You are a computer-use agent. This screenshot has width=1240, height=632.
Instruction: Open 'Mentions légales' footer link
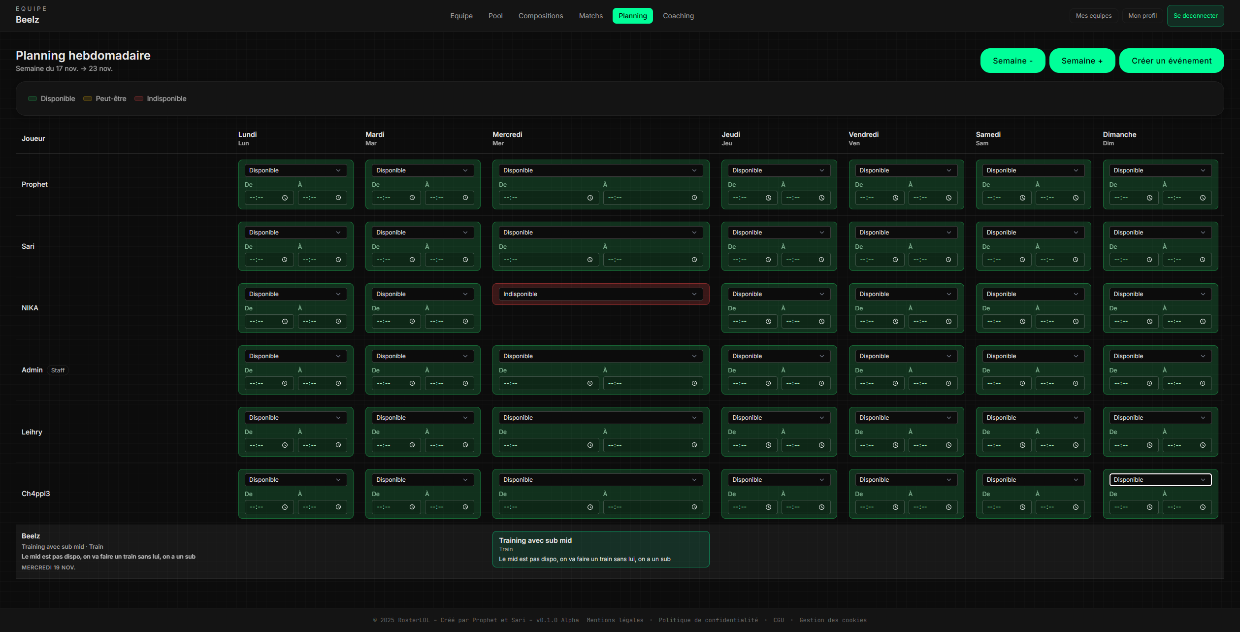pyautogui.click(x=615, y=620)
